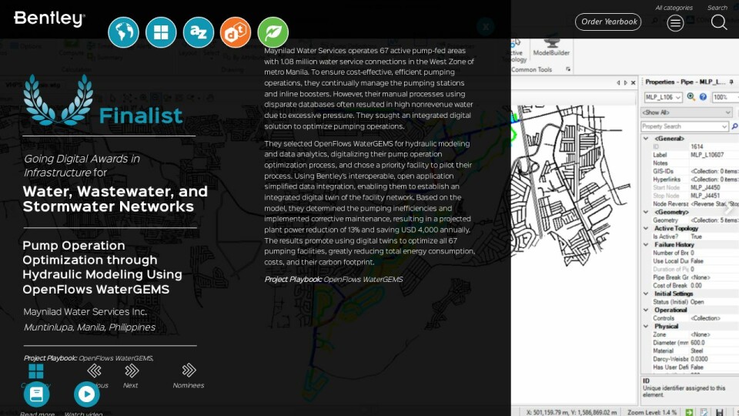Screen dimensions: 739x416
Task: Click the Darcy-Weisbach 0.0300 value
Action: point(699,359)
